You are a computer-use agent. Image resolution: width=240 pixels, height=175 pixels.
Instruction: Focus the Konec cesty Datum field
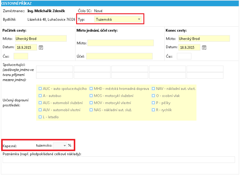[x=189, y=48]
